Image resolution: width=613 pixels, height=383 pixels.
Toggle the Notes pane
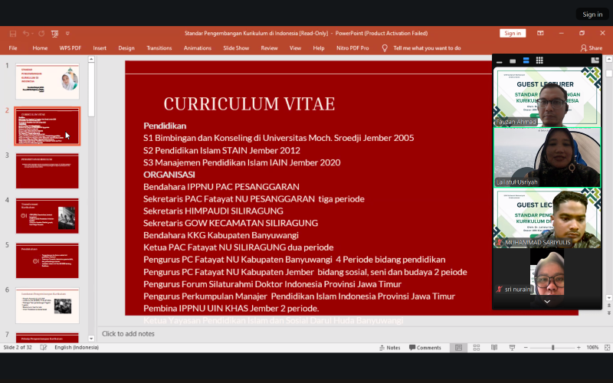point(388,347)
